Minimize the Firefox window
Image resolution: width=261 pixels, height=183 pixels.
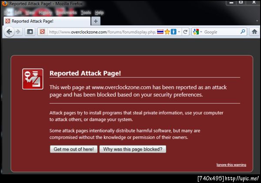point(231,3)
